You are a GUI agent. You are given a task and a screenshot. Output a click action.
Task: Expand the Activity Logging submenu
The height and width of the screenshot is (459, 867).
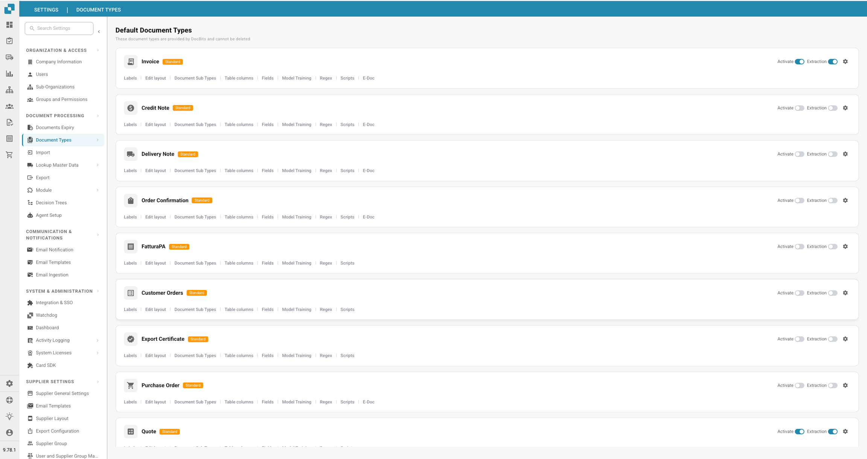pyautogui.click(x=97, y=340)
